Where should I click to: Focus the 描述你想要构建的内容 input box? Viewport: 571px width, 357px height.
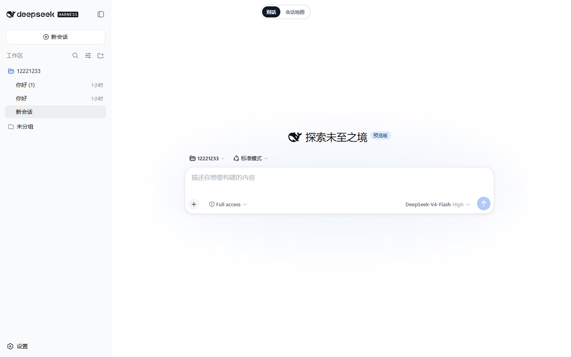coord(339,178)
